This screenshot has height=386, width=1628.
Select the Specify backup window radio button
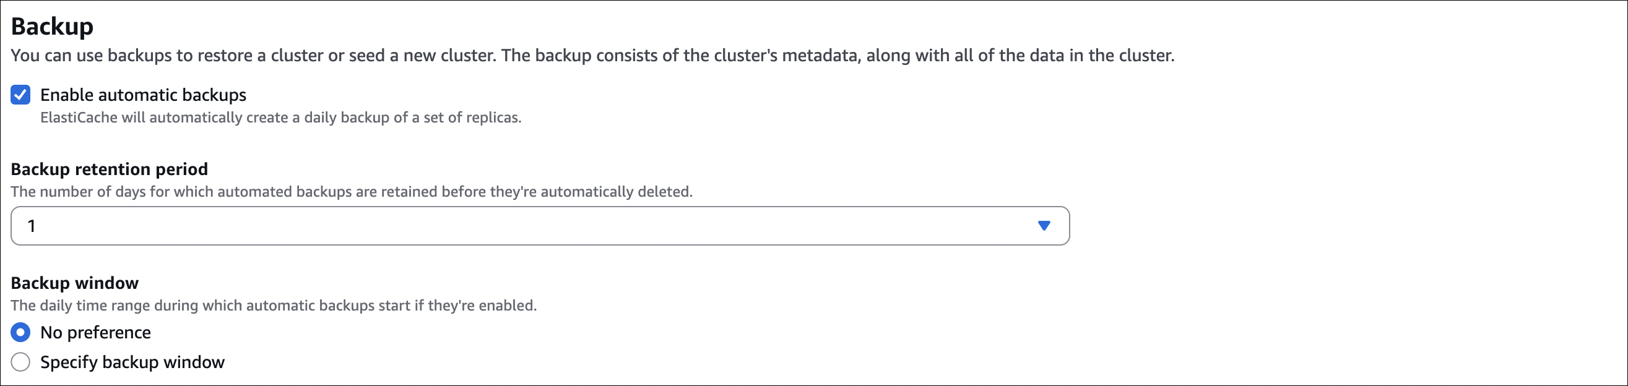[20, 362]
